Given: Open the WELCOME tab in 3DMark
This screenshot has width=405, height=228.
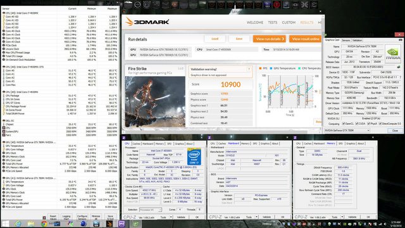Looking at the screenshot, I should tap(255, 23).
